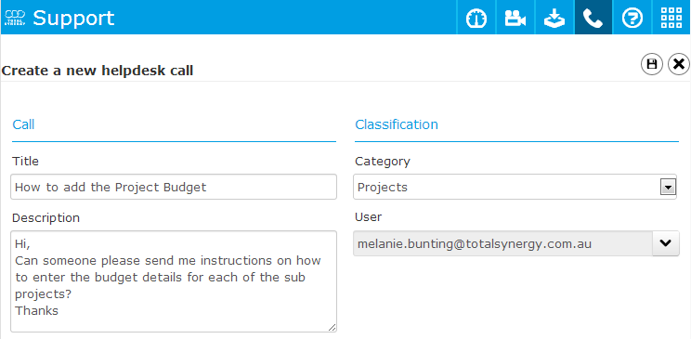Viewport: 691px width, 339px height.
Task: Select the Call section heading
Action: pos(23,124)
